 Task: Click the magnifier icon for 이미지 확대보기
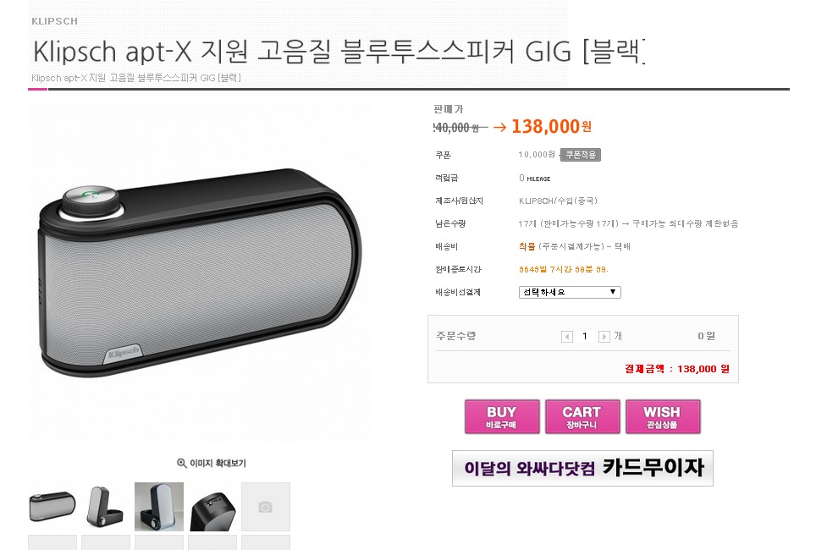tap(182, 463)
